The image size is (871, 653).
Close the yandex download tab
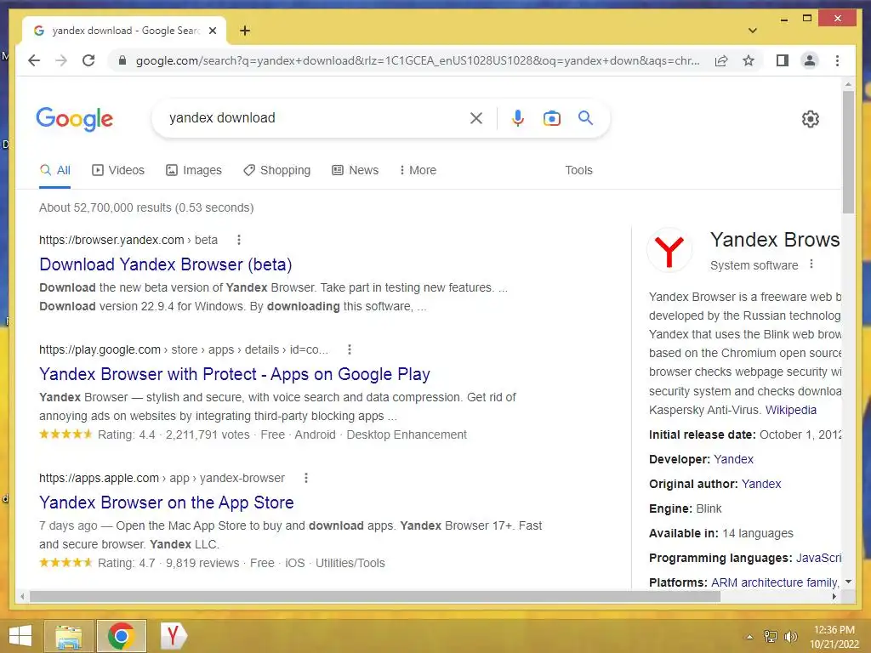click(x=212, y=31)
